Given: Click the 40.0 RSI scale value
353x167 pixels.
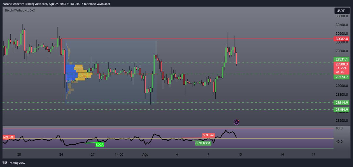Looking at the screenshot, I should 339,142.
